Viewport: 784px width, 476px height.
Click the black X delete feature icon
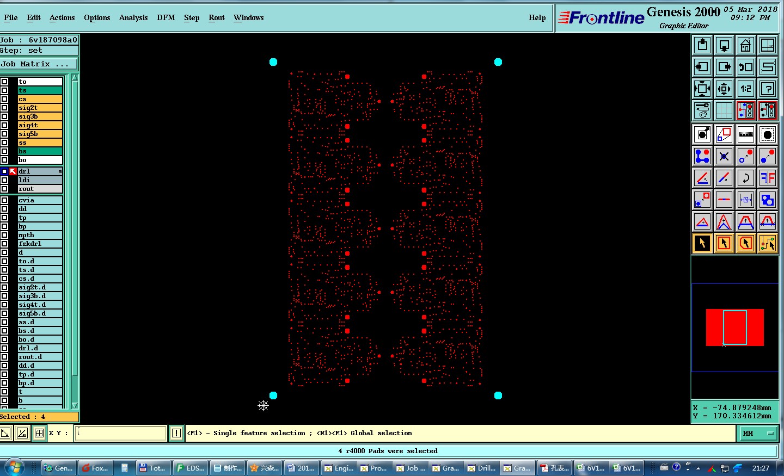tap(724, 156)
